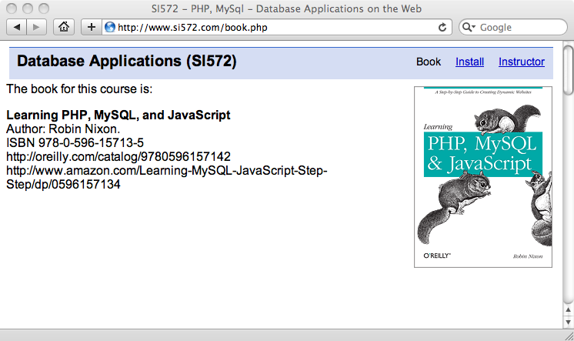Select the URL http://www.si572.com/book.php
Screen dimensions: 574x341
click(x=192, y=28)
